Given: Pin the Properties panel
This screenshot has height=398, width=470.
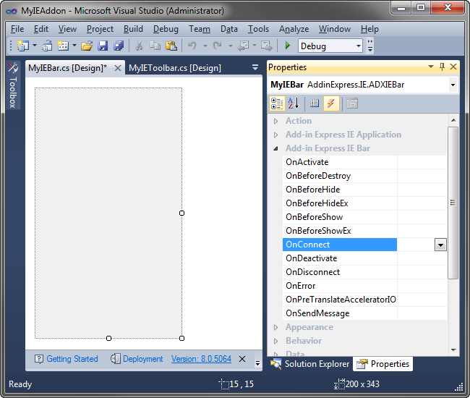Looking at the screenshot, I should (x=442, y=67).
